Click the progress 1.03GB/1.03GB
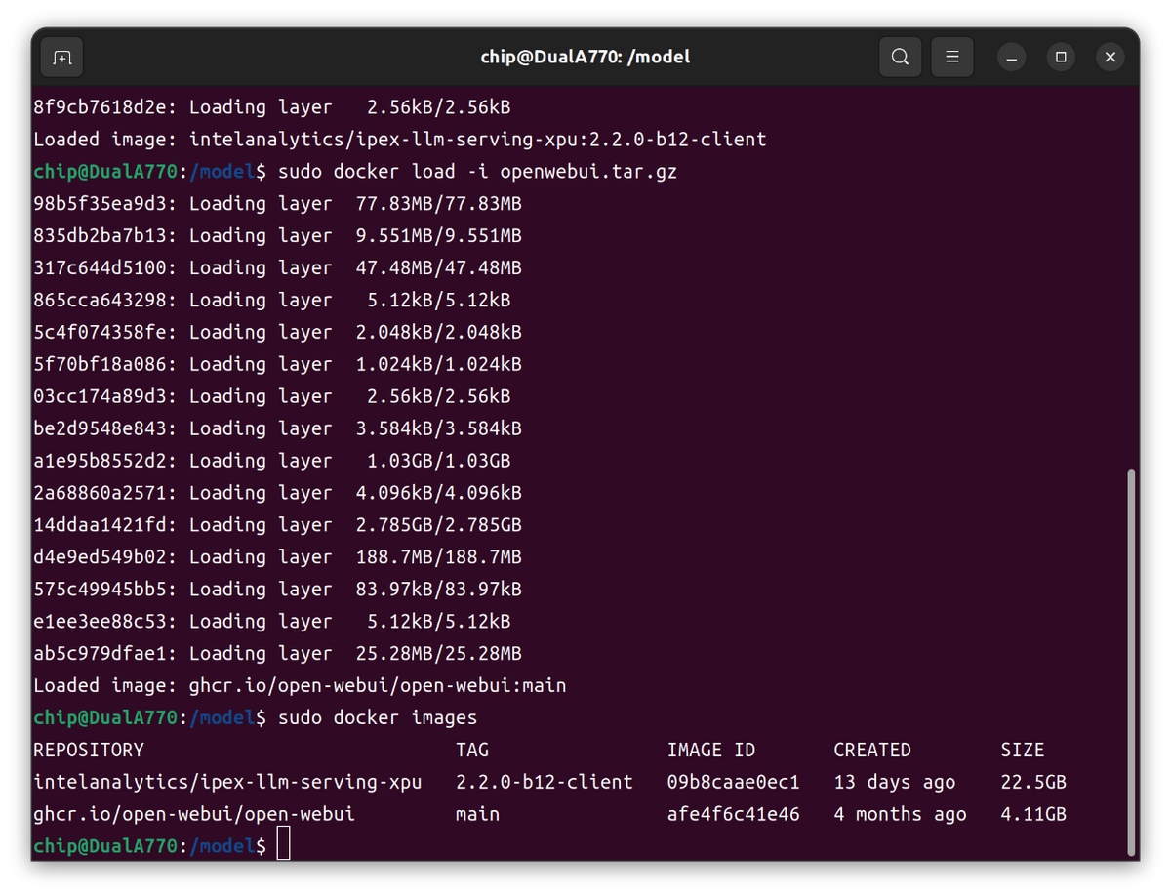 tap(439, 461)
